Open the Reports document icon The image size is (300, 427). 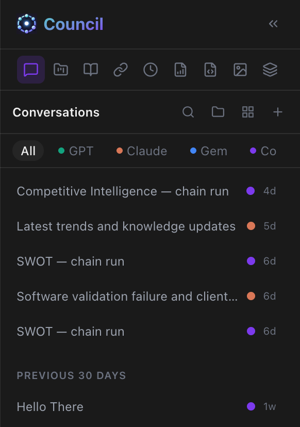[180, 70]
